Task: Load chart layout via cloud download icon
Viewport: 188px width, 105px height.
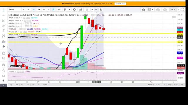Action: [158, 10]
